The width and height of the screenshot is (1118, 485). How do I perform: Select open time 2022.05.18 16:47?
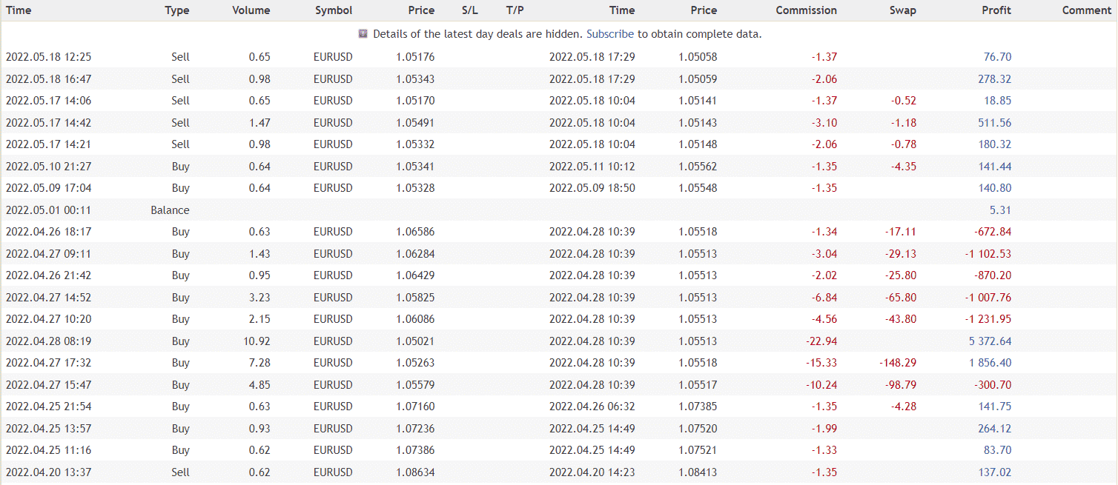48,79
